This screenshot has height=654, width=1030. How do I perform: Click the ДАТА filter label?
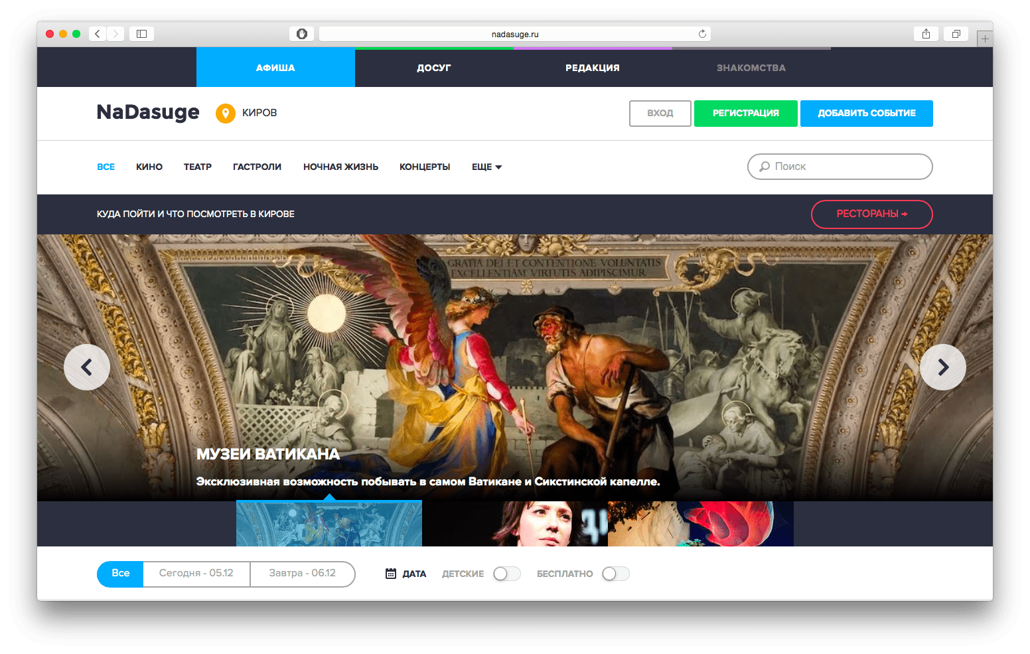pyautogui.click(x=414, y=574)
